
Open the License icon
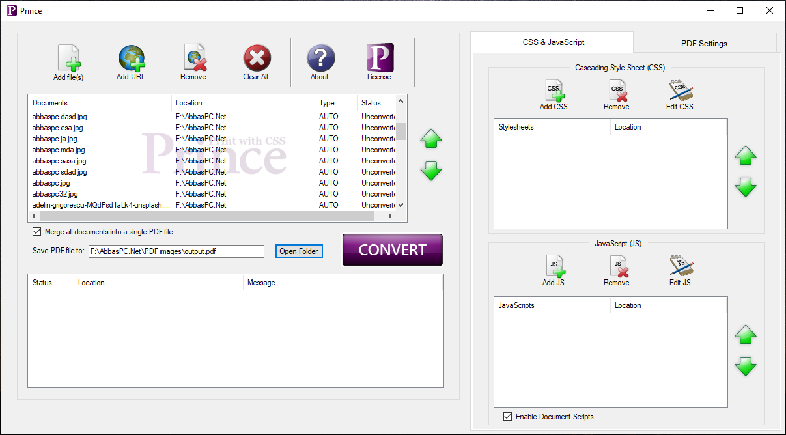(x=380, y=58)
